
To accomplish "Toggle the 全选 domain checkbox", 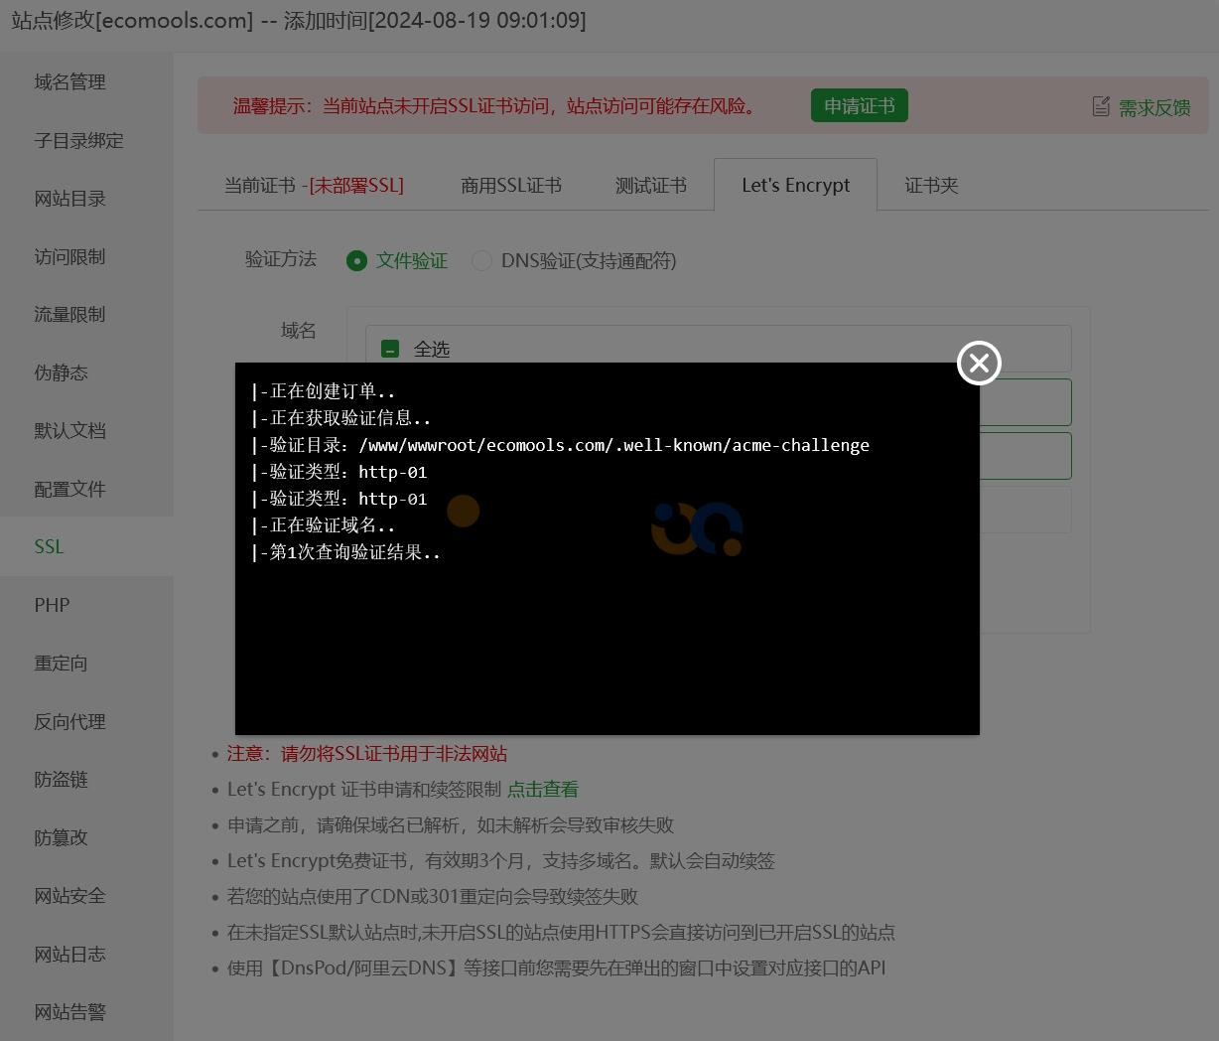I will click(x=390, y=349).
